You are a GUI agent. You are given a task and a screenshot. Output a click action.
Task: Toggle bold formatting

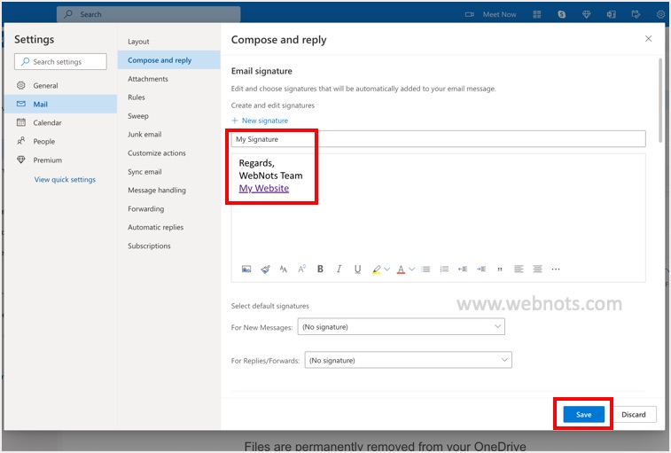click(320, 269)
